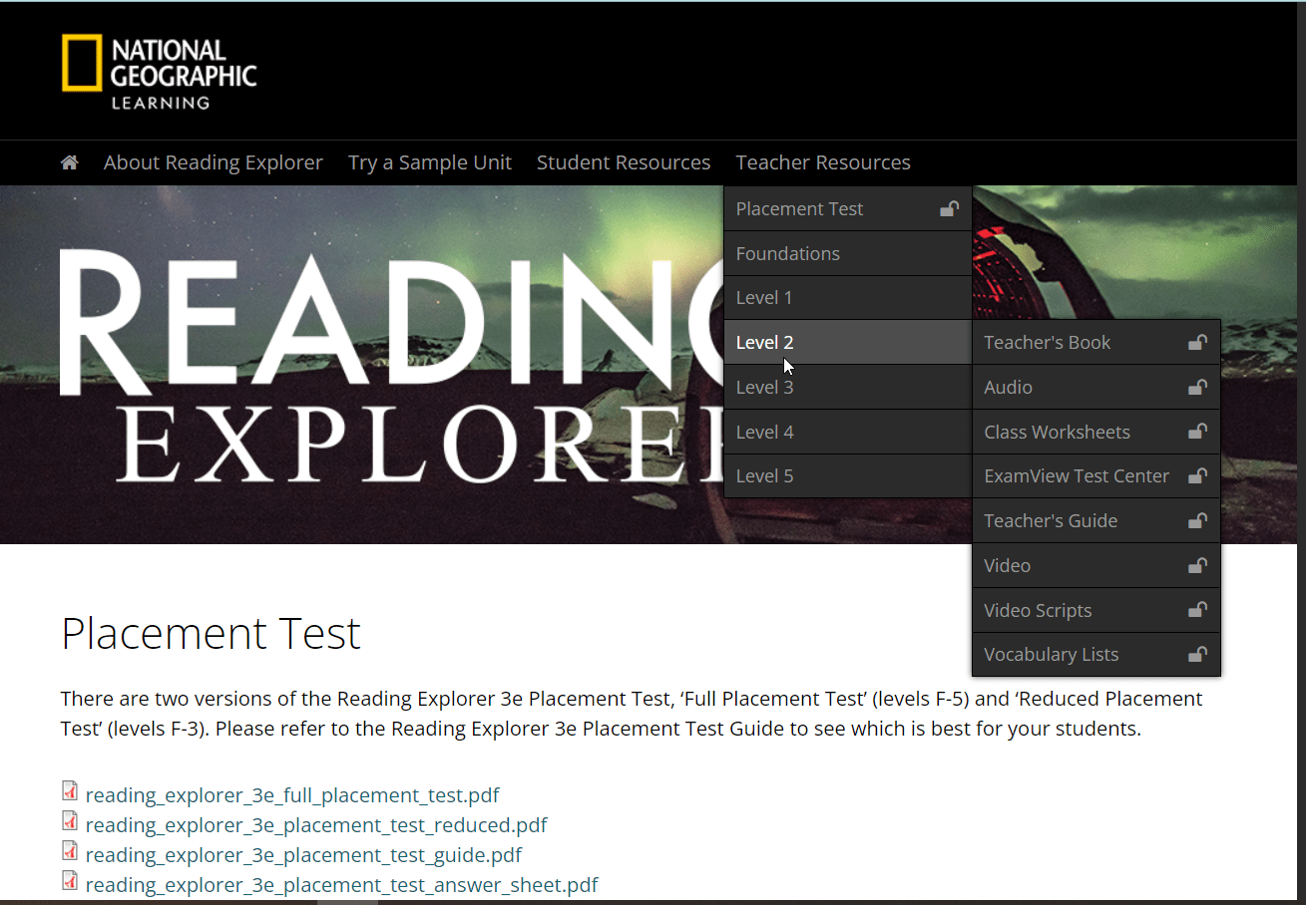This screenshot has height=905, width=1306.
Task: Click the padlock icon next to Teacher's Book
Action: point(1196,342)
